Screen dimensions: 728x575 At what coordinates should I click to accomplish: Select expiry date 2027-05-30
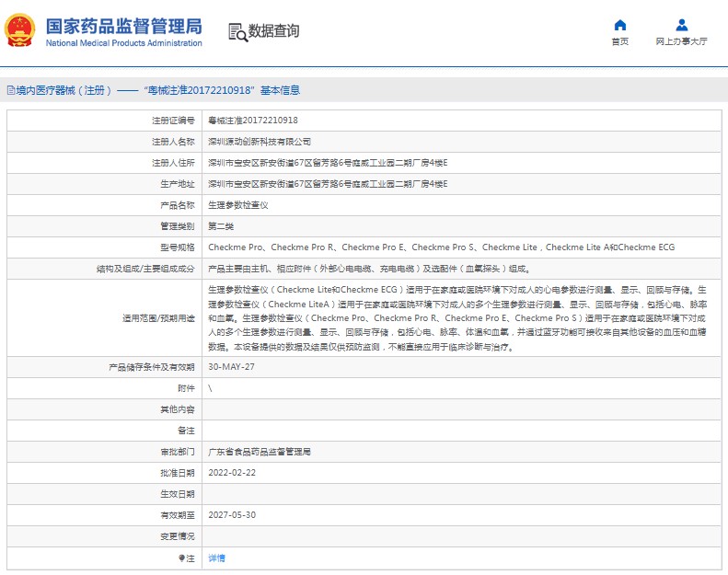tap(232, 515)
